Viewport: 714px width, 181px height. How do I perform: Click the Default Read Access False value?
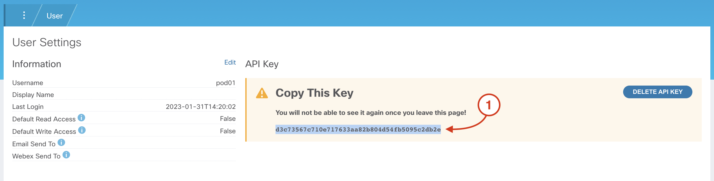tap(228, 119)
